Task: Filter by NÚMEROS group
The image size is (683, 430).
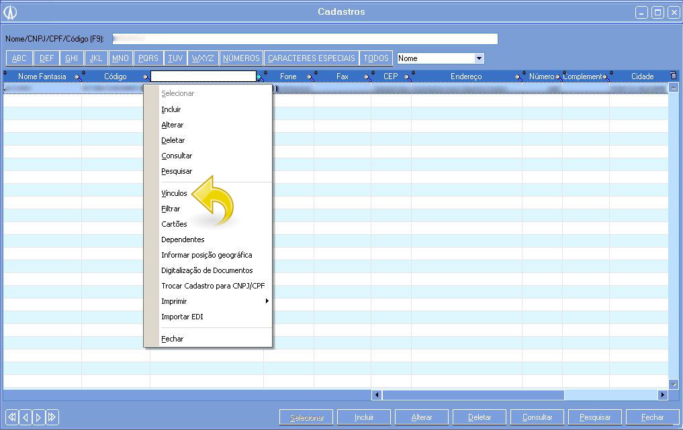Action: point(241,58)
